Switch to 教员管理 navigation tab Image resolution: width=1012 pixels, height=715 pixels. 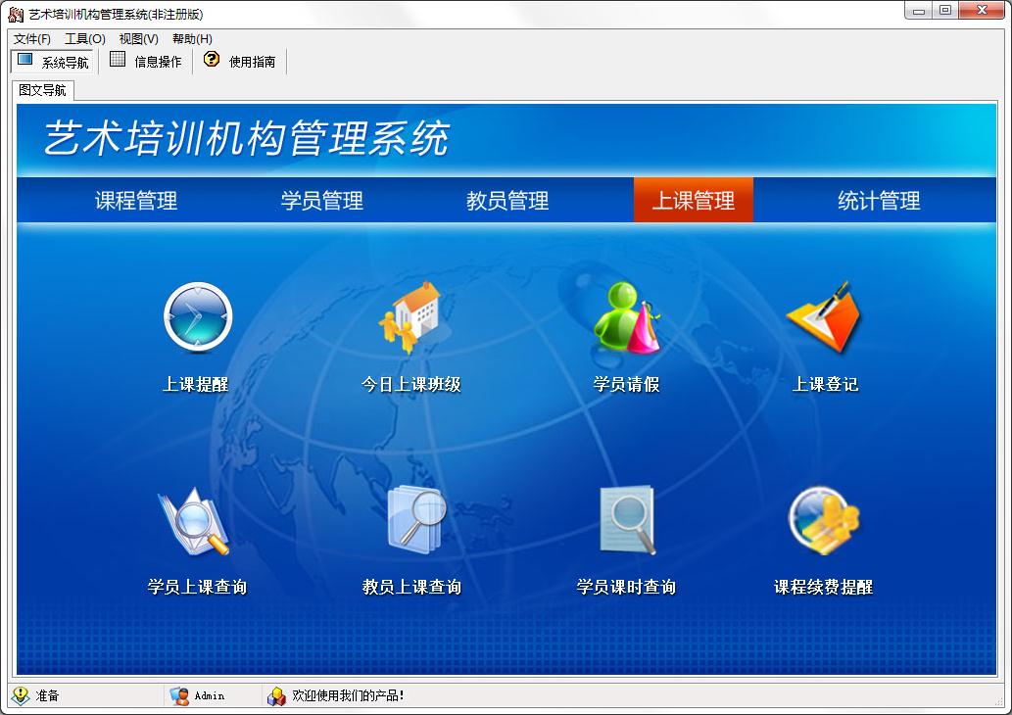[507, 201]
